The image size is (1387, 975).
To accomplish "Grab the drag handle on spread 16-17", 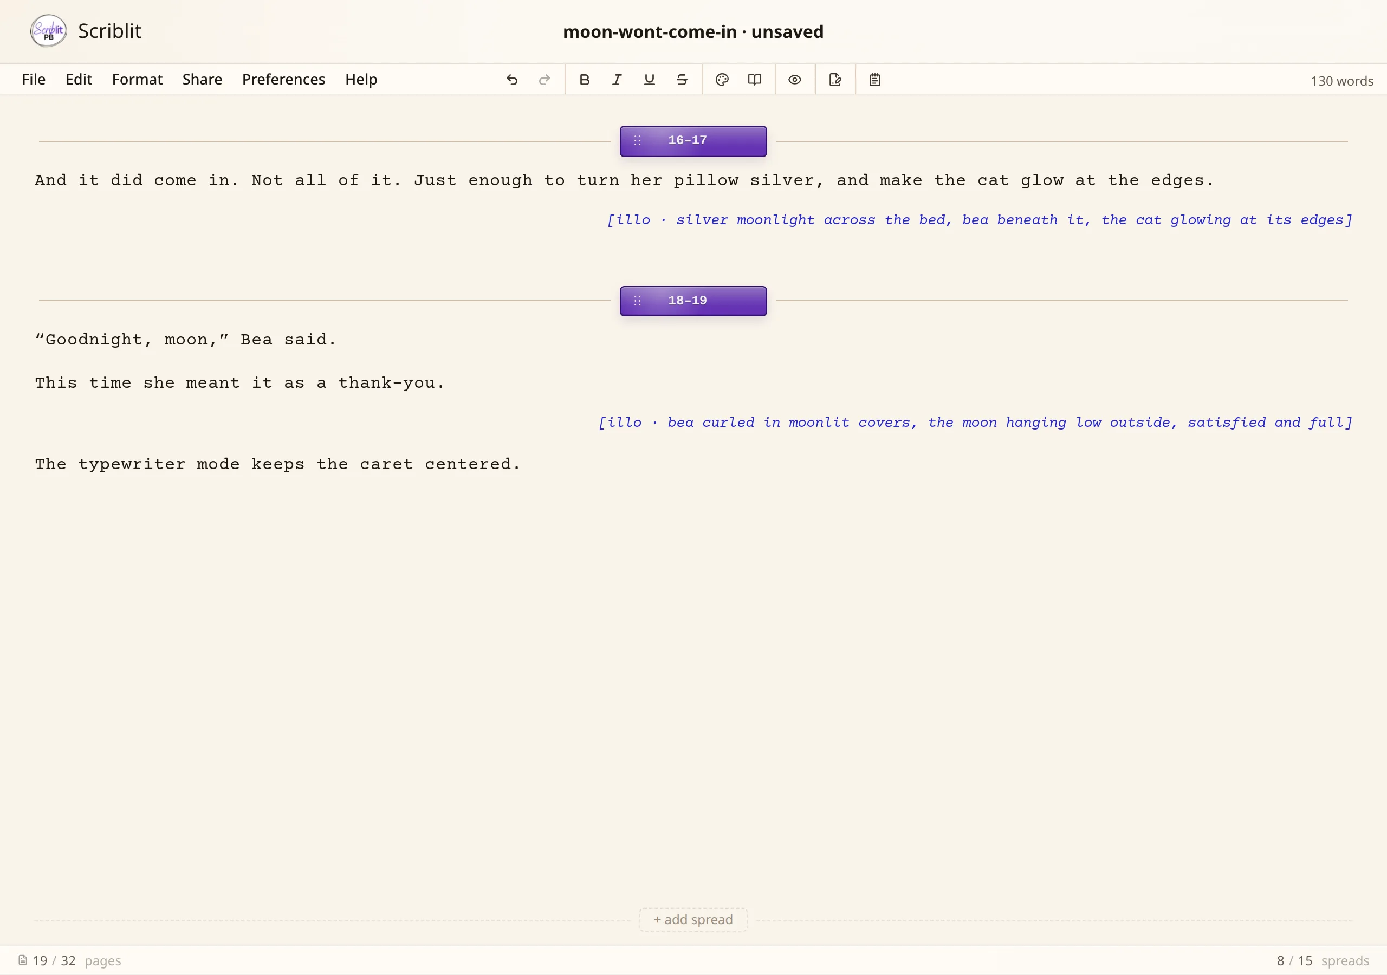I will coord(637,141).
